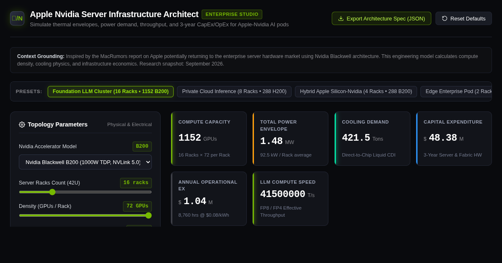Screen dimensions: 502x263
Task: Click the app logo icon in header
Action: click(x=17, y=18)
